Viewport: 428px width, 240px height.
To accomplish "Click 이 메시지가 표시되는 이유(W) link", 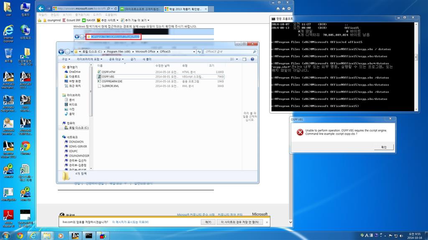I will pos(130,222).
